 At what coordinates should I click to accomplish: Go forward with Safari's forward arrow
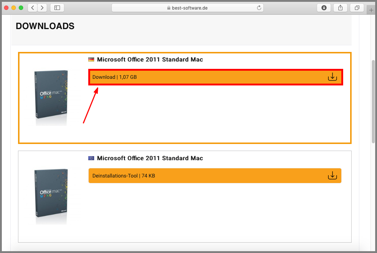click(x=42, y=8)
